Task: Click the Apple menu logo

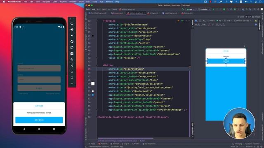Action: point(4,2)
